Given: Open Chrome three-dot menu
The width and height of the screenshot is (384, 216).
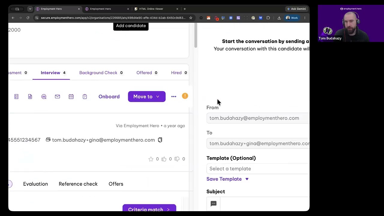Looking at the screenshot, I should (x=305, y=18).
